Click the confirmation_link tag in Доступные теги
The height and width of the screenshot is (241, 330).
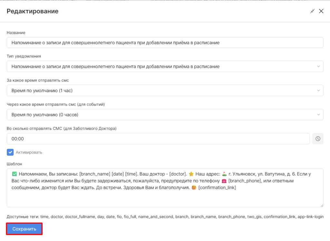[x=279, y=217]
